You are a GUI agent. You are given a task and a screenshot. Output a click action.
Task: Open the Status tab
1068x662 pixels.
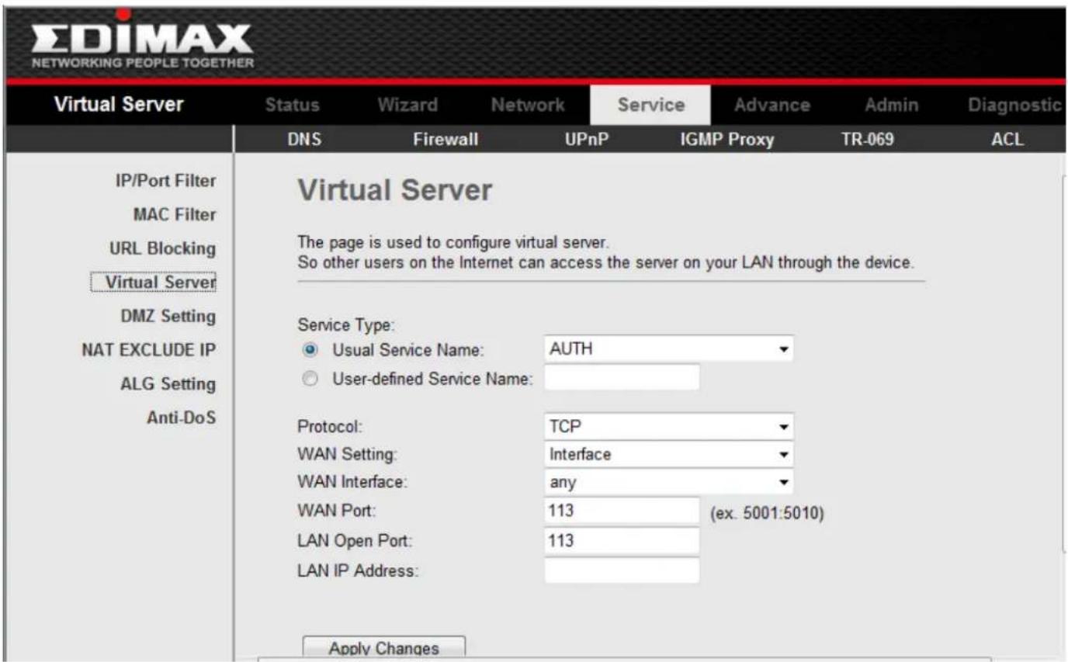point(292,105)
